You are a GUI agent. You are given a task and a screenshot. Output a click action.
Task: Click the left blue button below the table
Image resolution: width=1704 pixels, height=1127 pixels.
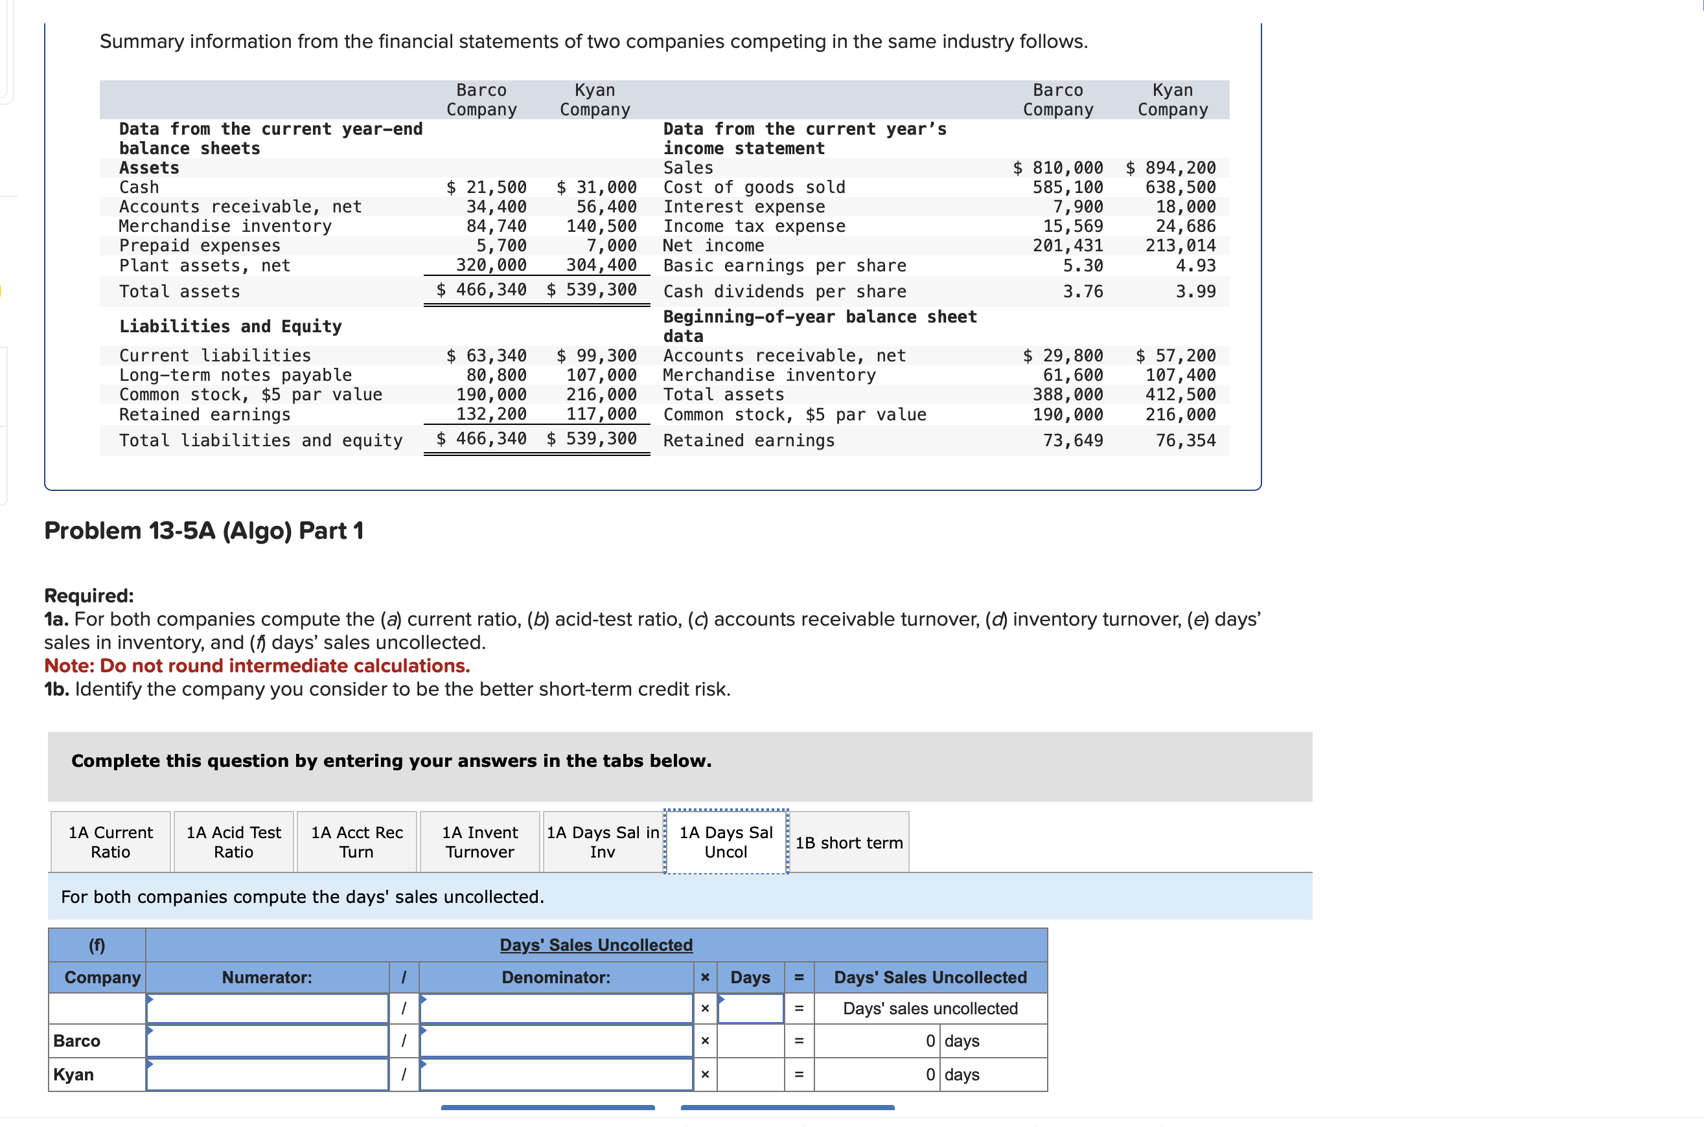coord(548,1108)
